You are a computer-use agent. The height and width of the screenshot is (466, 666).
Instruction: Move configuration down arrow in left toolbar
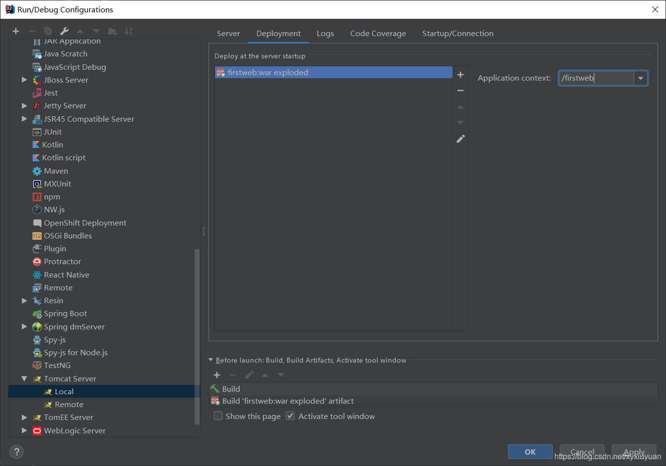click(96, 31)
